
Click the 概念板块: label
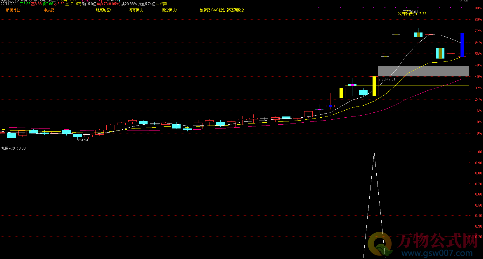pyautogui.click(x=169, y=10)
